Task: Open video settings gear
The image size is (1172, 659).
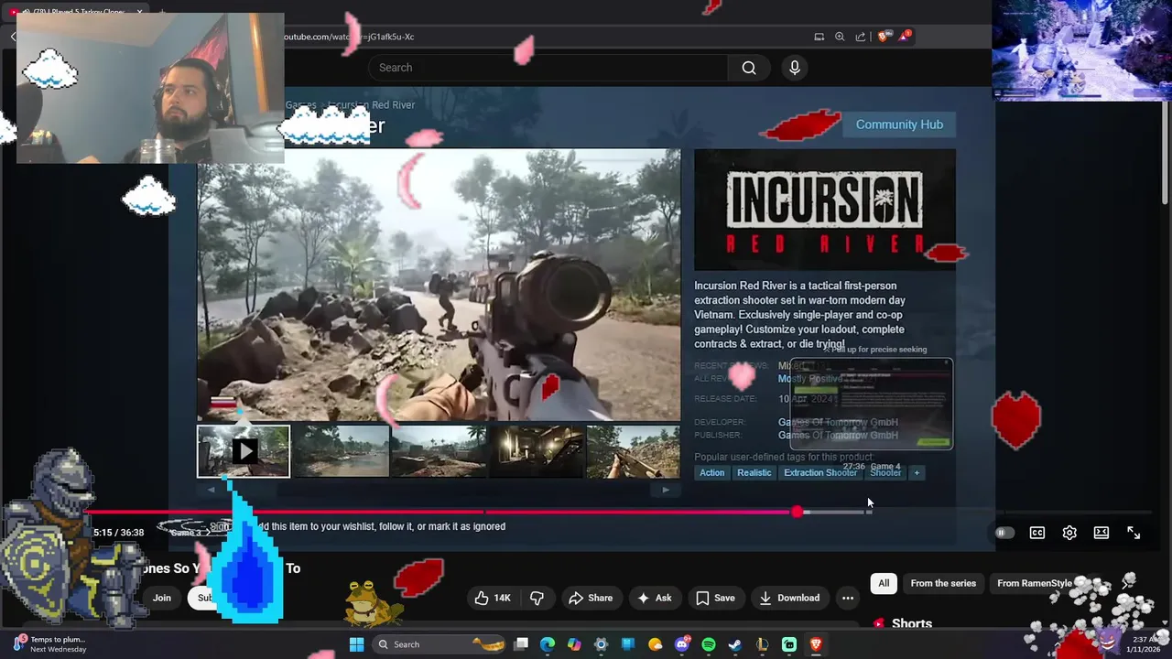Action: (x=1069, y=533)
